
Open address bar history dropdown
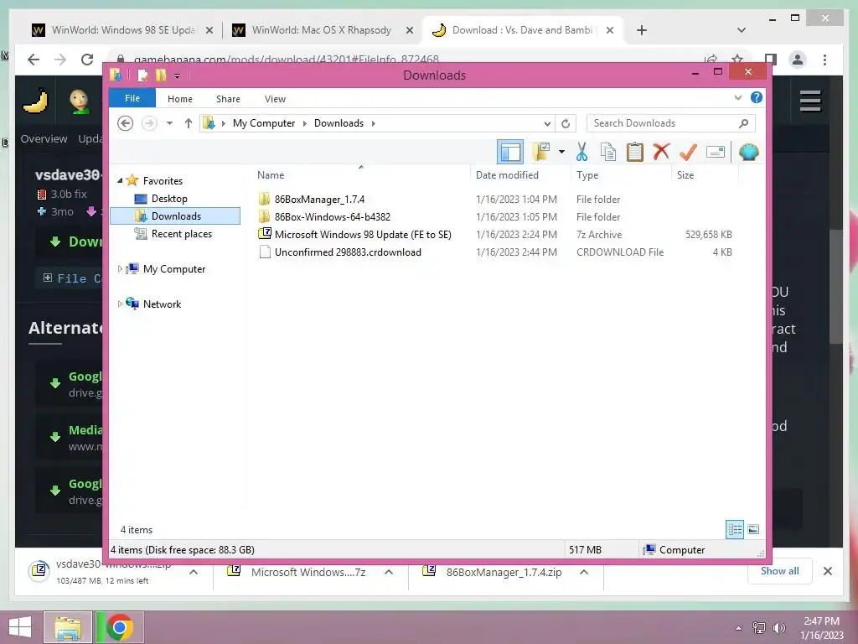[546, 124]
